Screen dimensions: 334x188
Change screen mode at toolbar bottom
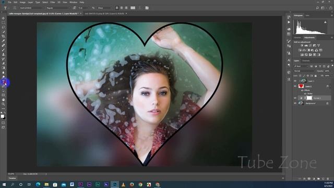pos(3,127)
